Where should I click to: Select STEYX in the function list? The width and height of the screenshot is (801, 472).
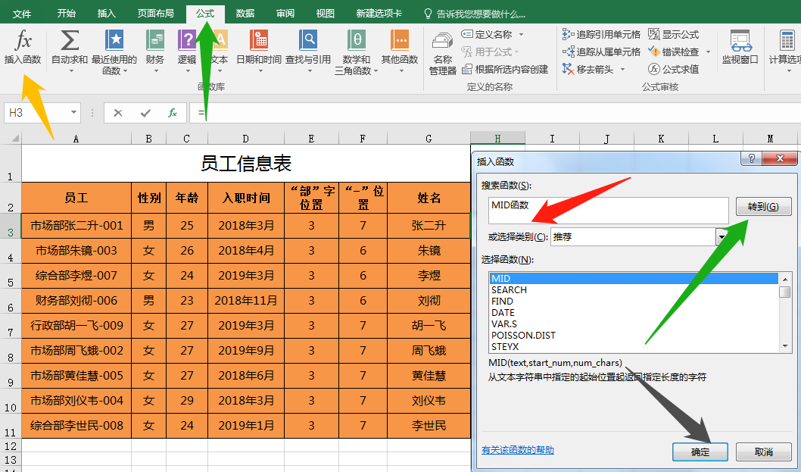pos(634,346)
